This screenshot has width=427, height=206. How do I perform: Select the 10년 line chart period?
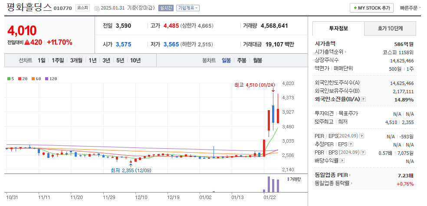135,60
